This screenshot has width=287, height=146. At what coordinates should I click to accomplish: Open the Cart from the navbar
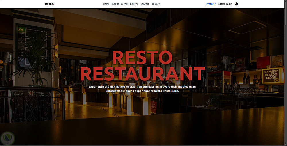[x=156, y=4]
